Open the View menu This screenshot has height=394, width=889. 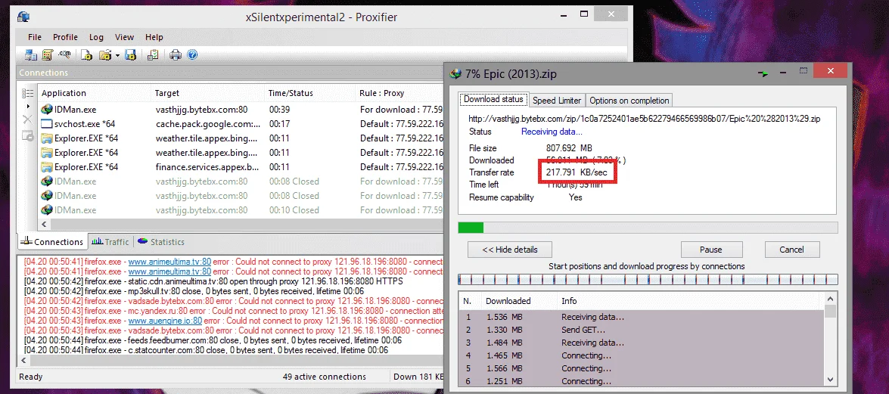point(124,37)
